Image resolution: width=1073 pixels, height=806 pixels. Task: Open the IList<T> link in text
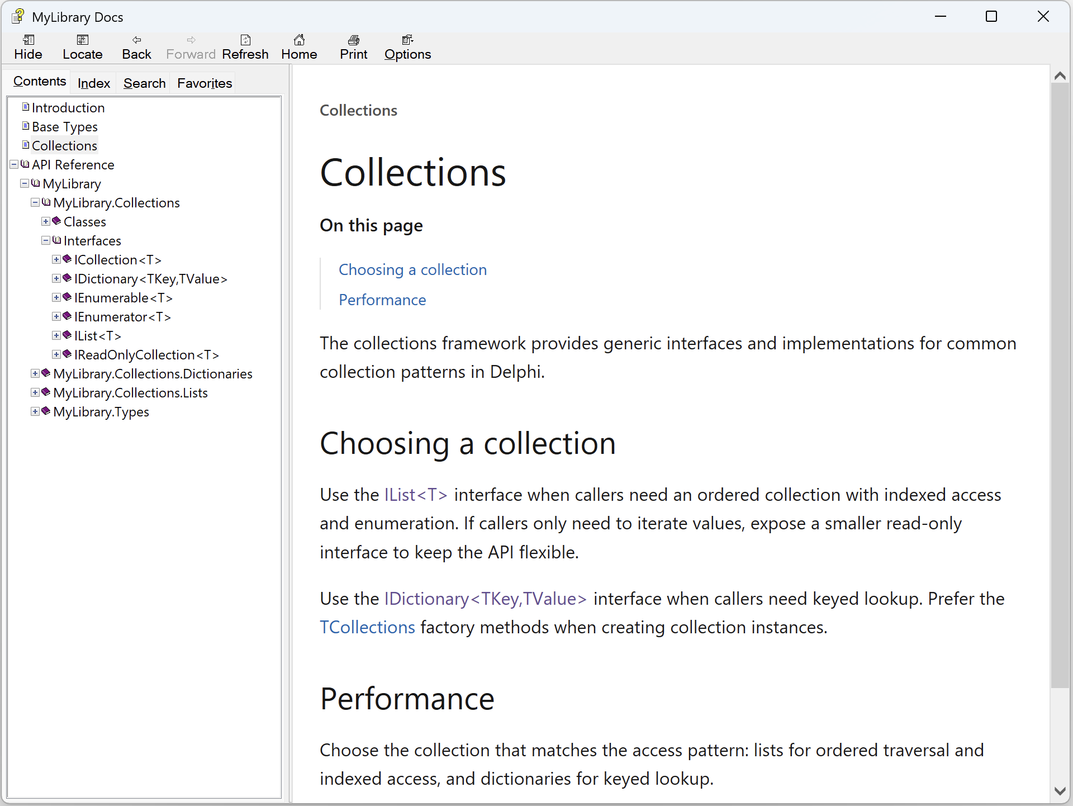tap(416, 495)
